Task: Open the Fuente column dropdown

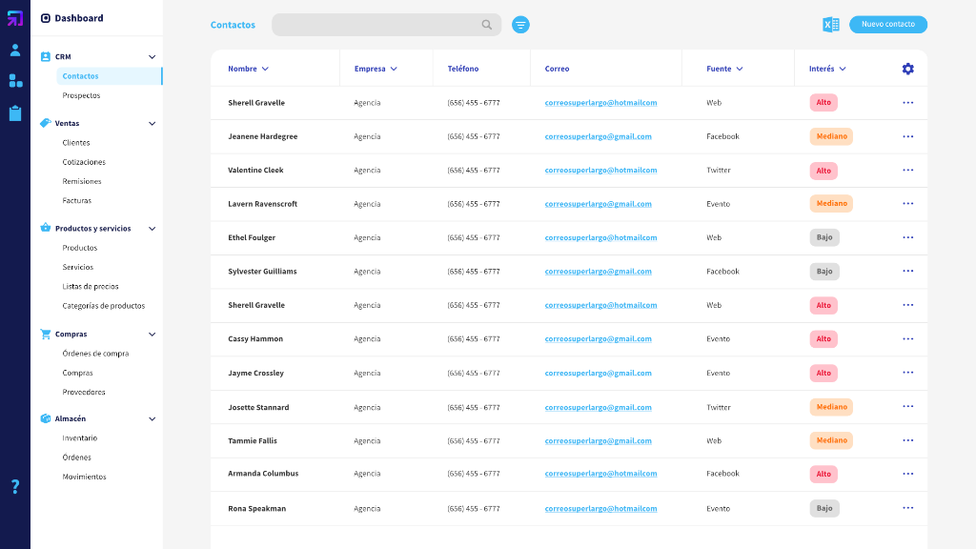Action: pos(740,69)
